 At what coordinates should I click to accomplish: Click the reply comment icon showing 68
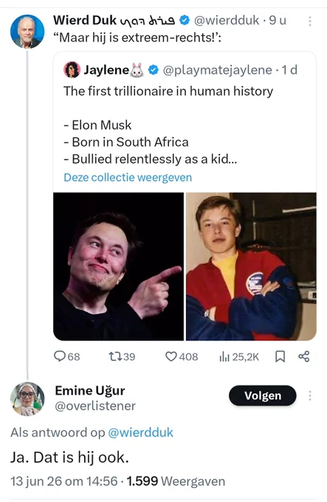pyautogui.click(x=60, y=356)
